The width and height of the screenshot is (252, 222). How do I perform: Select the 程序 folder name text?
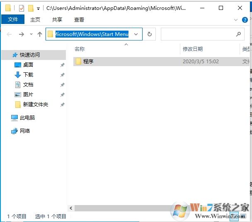point(88,61)
